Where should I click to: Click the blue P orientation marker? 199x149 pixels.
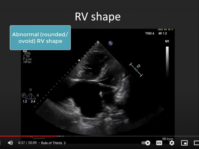[110, 43]
